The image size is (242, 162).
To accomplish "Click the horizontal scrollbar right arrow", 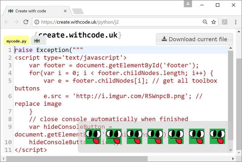I will click(233, 159).
